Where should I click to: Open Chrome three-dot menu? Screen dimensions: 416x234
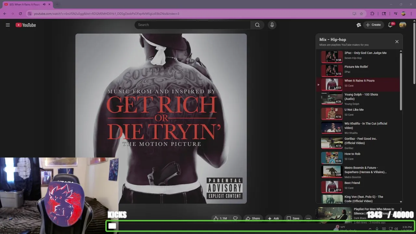pos(411,14)
